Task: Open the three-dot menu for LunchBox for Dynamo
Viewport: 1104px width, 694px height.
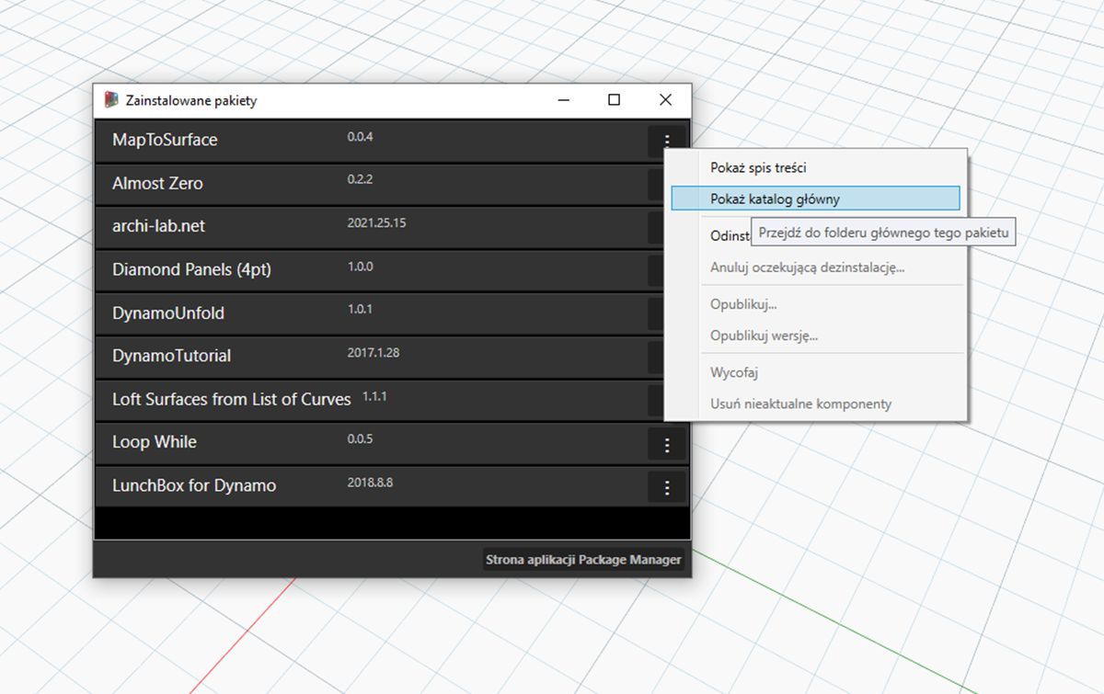Action: (x=667, y=488)
